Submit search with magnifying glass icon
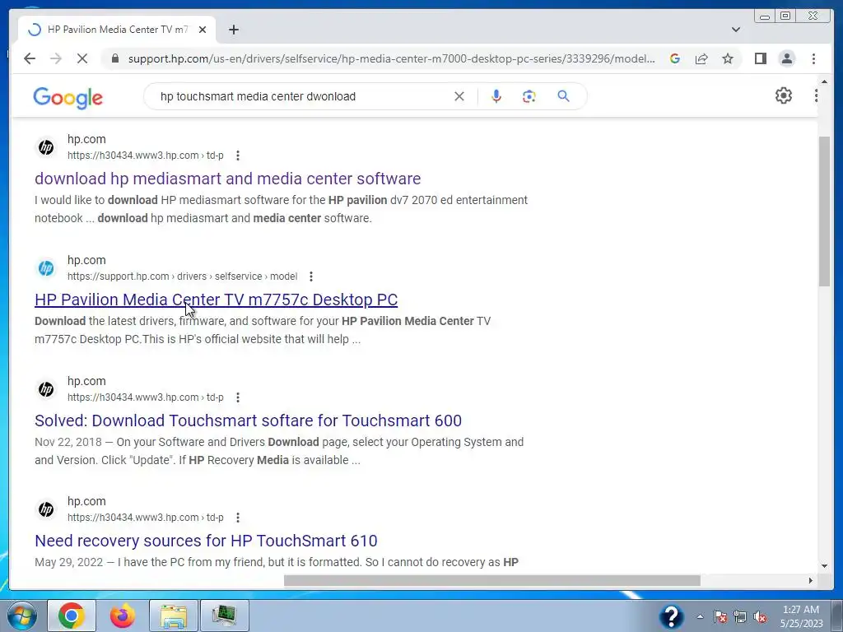 pos(563,97)
